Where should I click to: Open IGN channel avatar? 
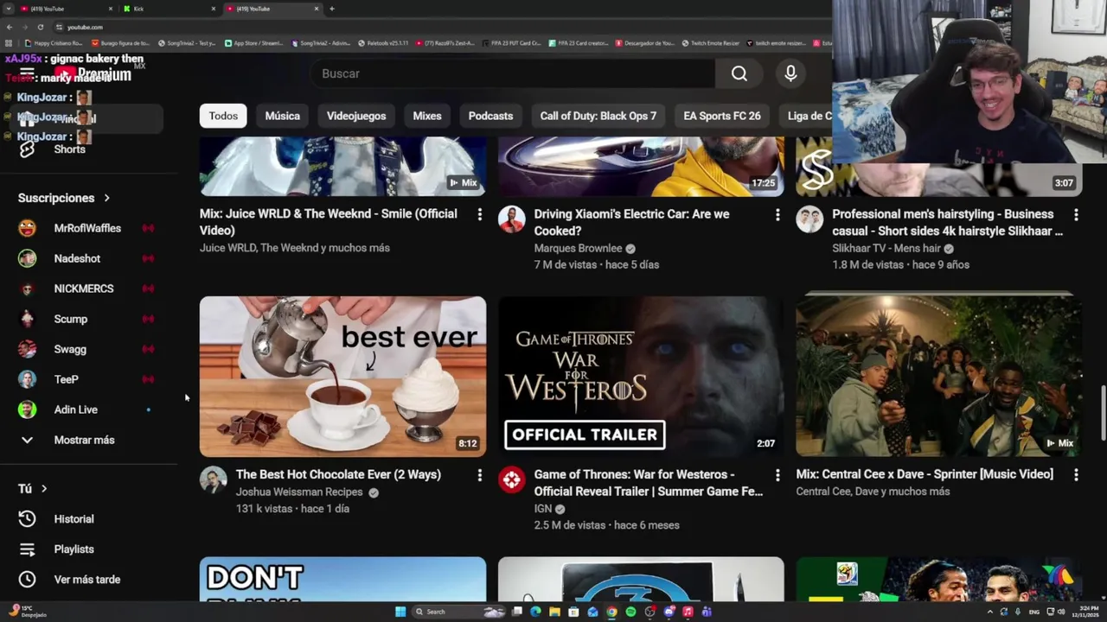pos(512,479)
